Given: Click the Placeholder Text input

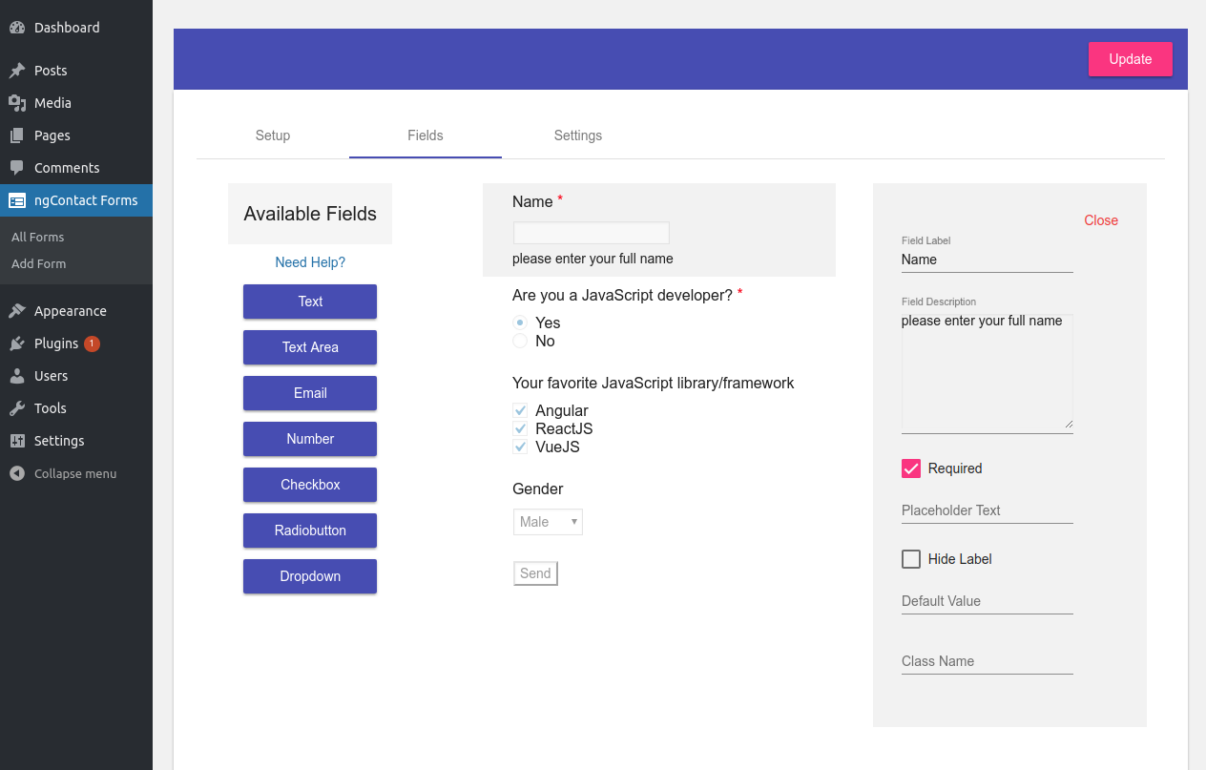Looking at the screenshot, I should 988,510.
